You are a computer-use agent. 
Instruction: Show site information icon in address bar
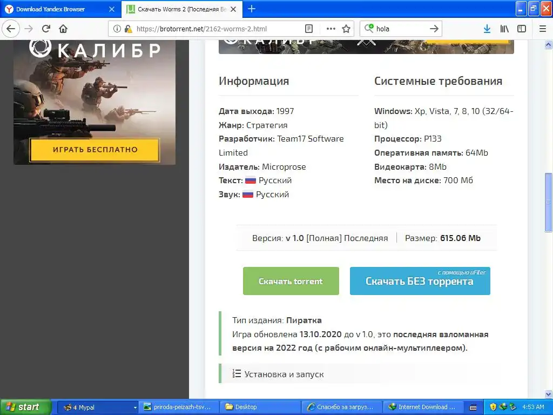[117, 29]
